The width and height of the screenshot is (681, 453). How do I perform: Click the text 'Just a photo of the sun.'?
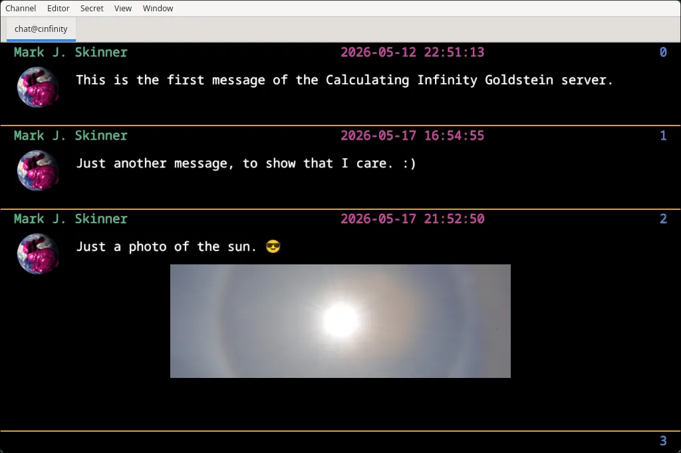coord(166,246)
